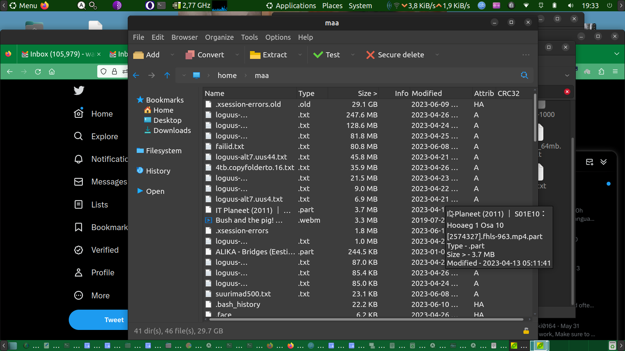Click the padlock icon in status bar
Screen dimensions: 625x351
[x=526, y=331]
